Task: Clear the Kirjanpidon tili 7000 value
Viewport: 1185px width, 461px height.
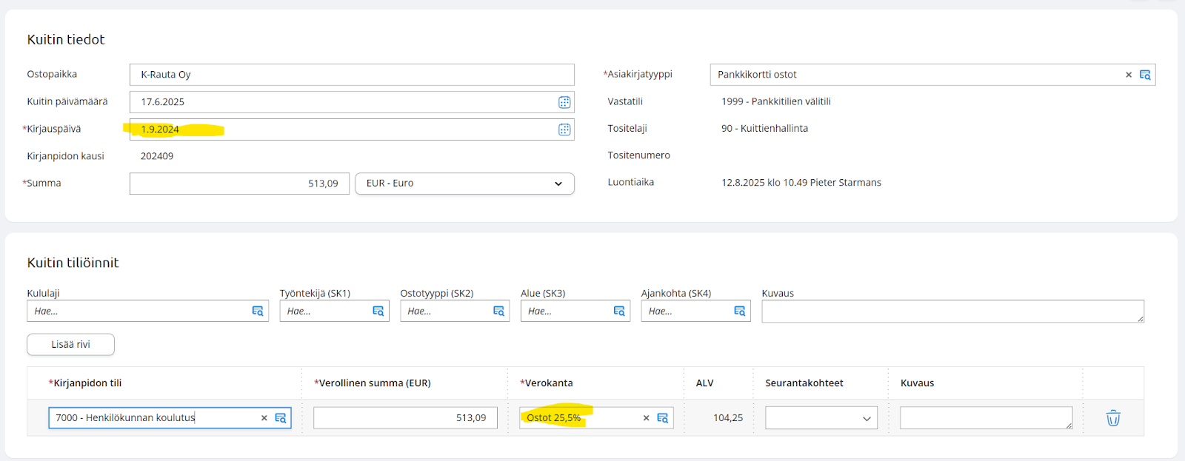Action: tap(264, 418)
